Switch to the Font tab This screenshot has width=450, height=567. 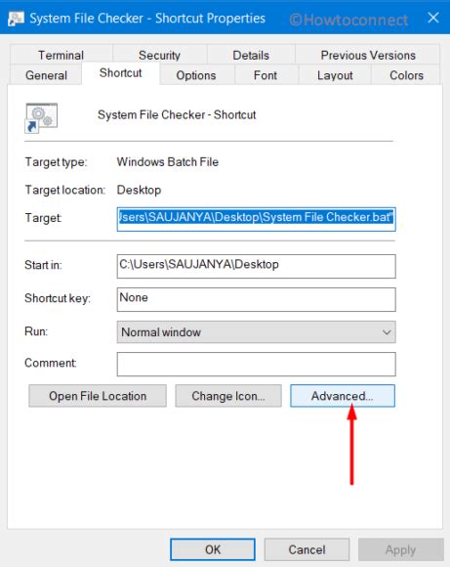[266, 75]
